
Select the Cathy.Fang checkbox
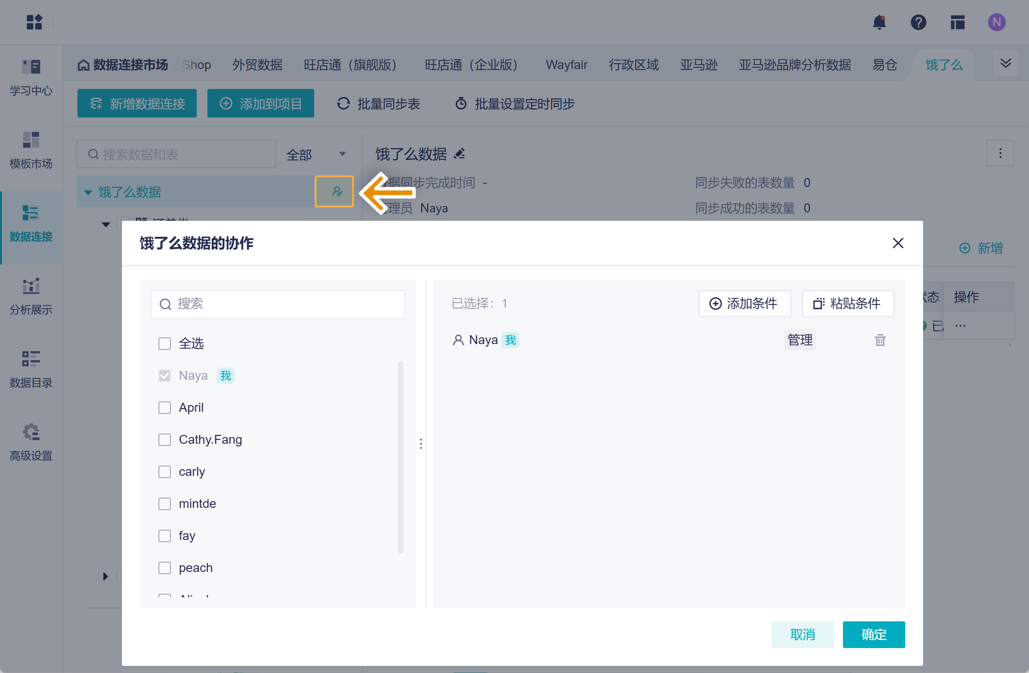pos(165,440)
